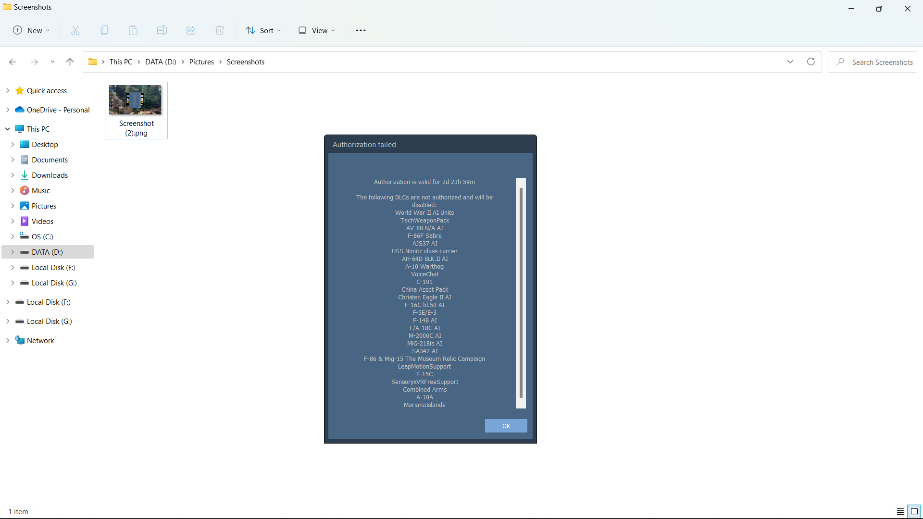Click OK in Authorization failed dialog

(x=506, y=426)
